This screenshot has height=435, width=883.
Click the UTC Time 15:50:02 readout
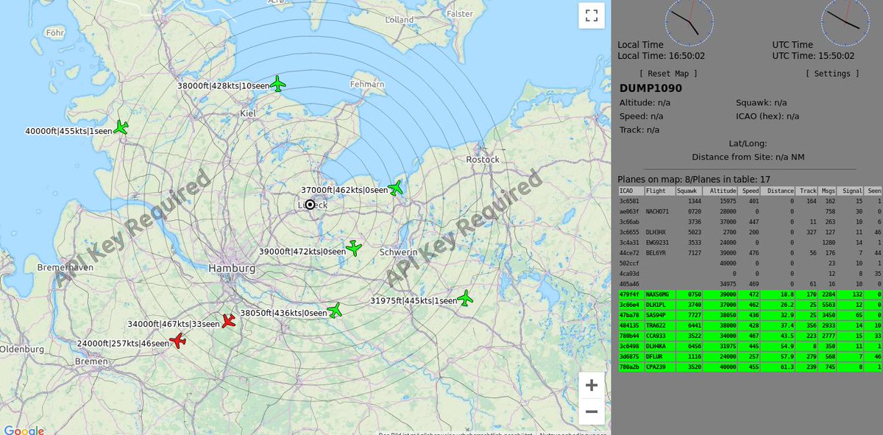[x=813, y=56]
